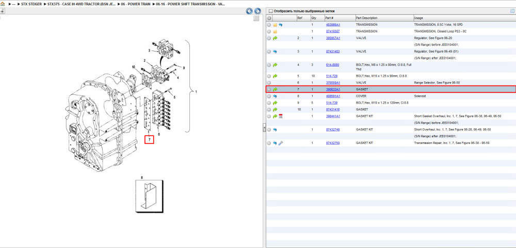This screenshot has width=516, height=248.
Task: Click panel icon at right of checkbox bar
Action: click(512, 11)
